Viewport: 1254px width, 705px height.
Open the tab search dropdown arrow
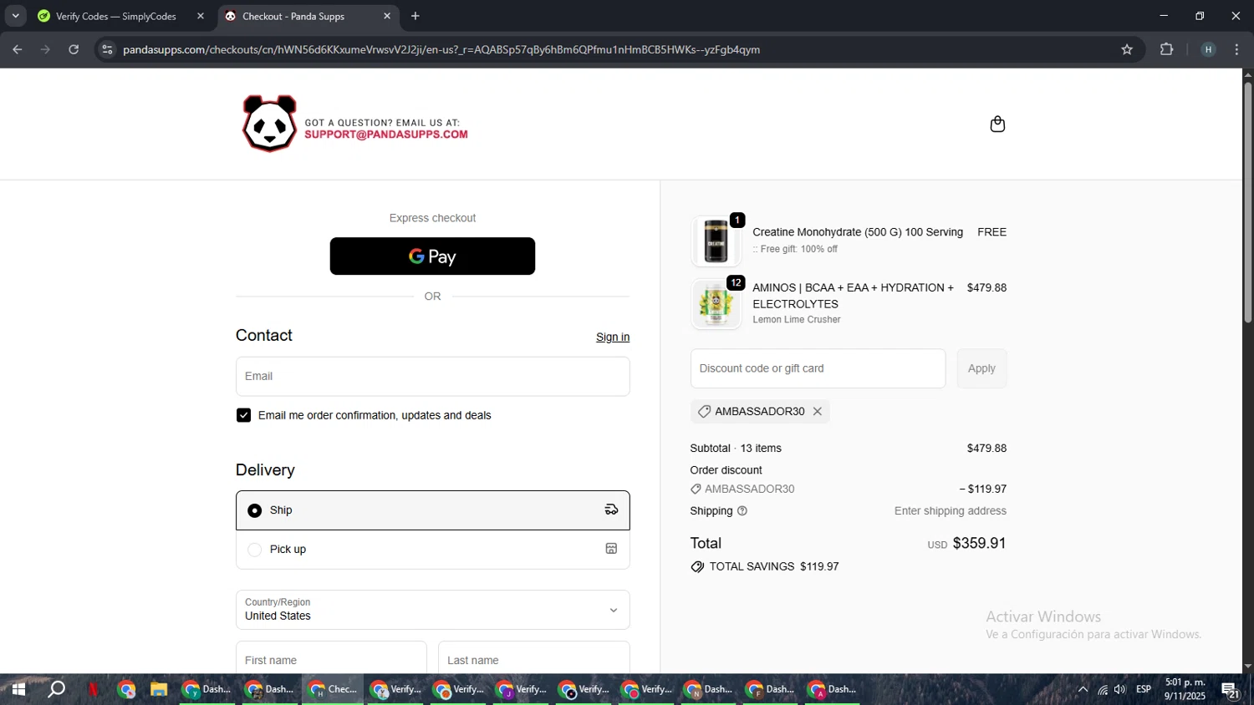click(x=15, y=16)
